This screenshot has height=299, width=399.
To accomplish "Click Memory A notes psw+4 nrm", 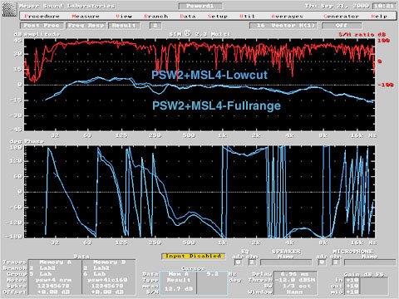I will tap(53, 280).
